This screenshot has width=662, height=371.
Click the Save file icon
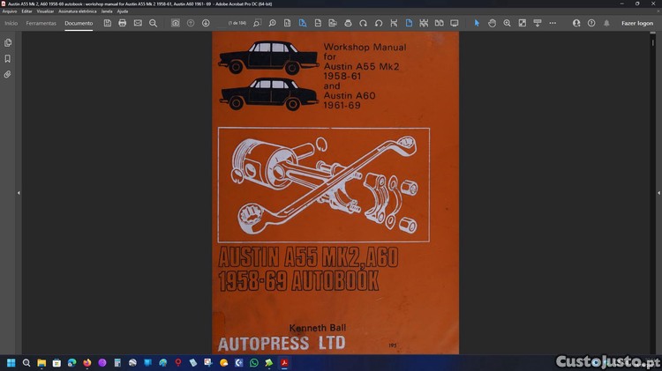click(x=108, y=23)
